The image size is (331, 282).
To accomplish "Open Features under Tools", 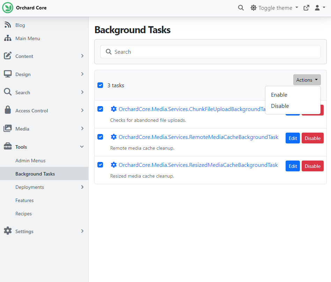I will coord(24,200).
